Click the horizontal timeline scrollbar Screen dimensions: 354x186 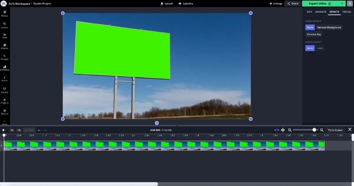point(79,184)
